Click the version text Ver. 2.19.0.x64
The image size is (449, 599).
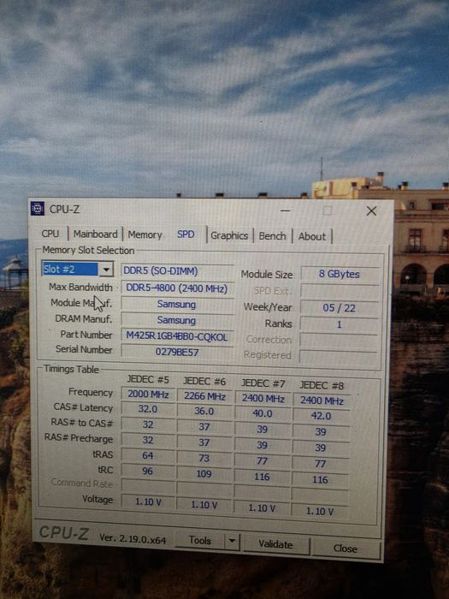133,539
